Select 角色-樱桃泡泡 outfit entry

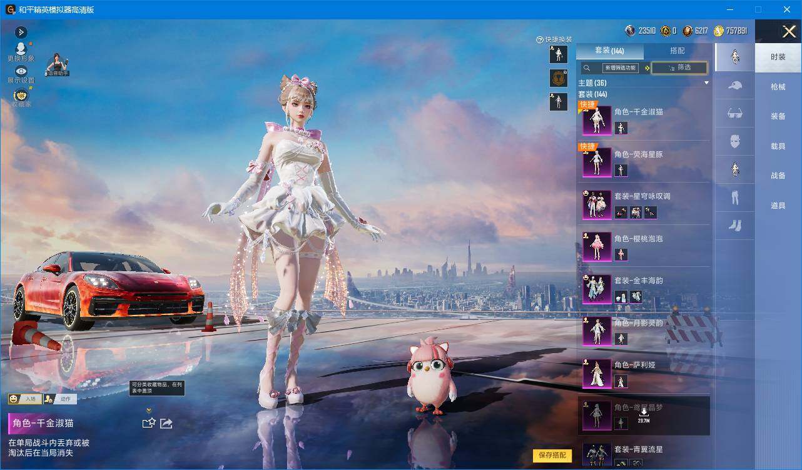[644, 246]
